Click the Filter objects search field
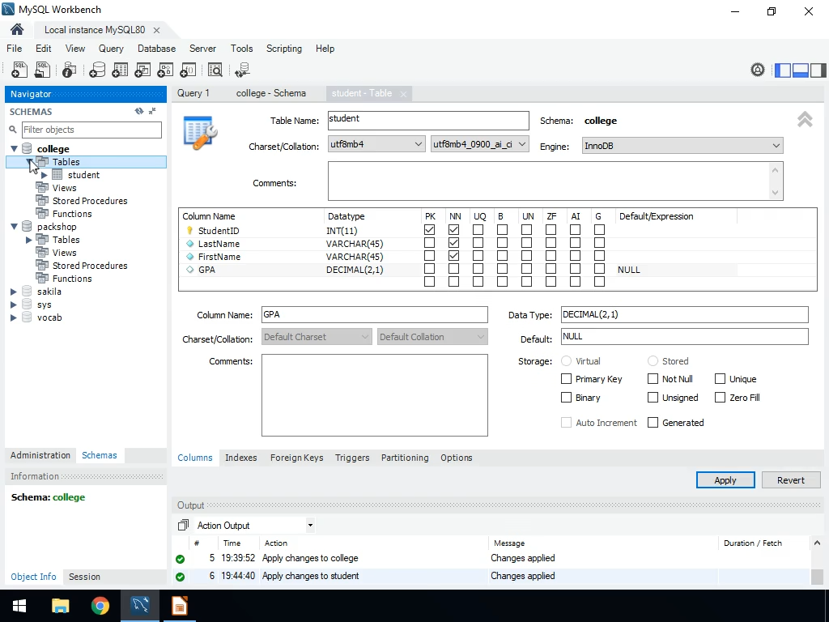This screenshot has width=829, height=622. coord(91,130)
